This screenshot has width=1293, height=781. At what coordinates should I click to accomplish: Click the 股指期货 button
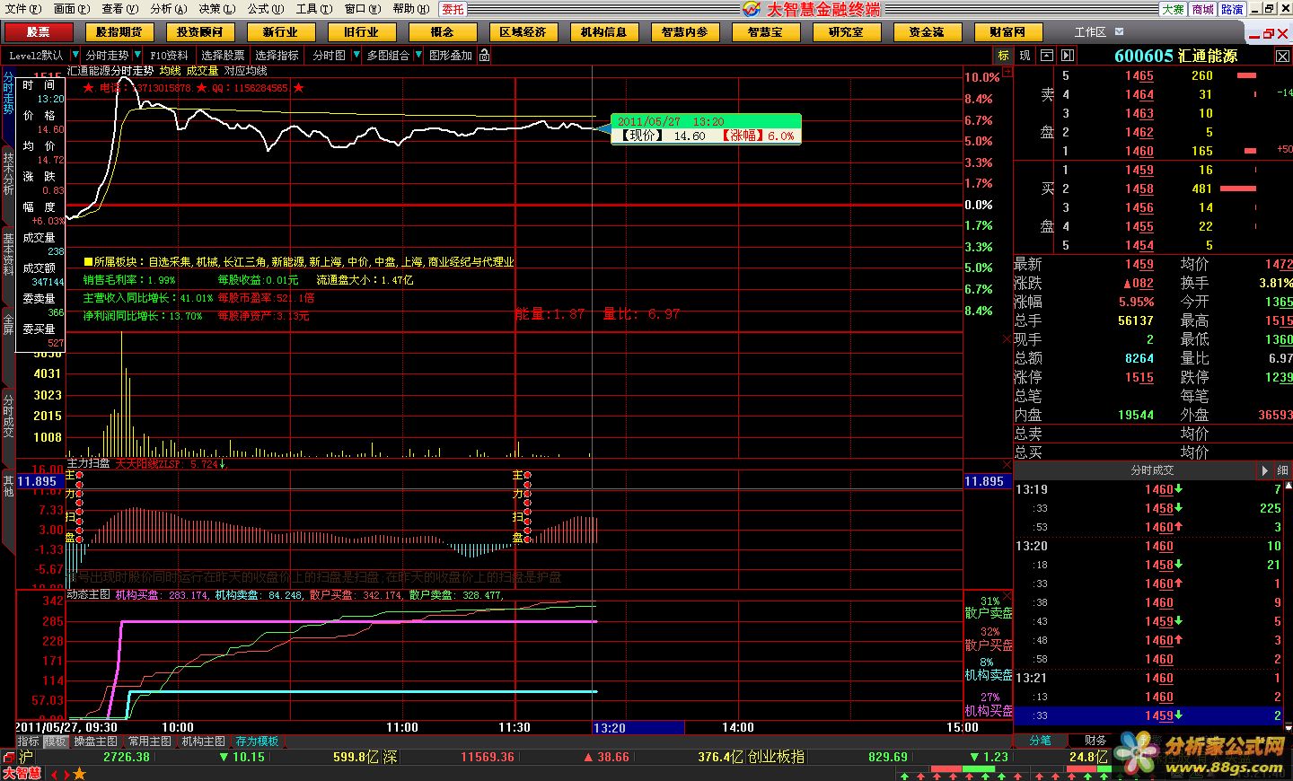point(119,31)
